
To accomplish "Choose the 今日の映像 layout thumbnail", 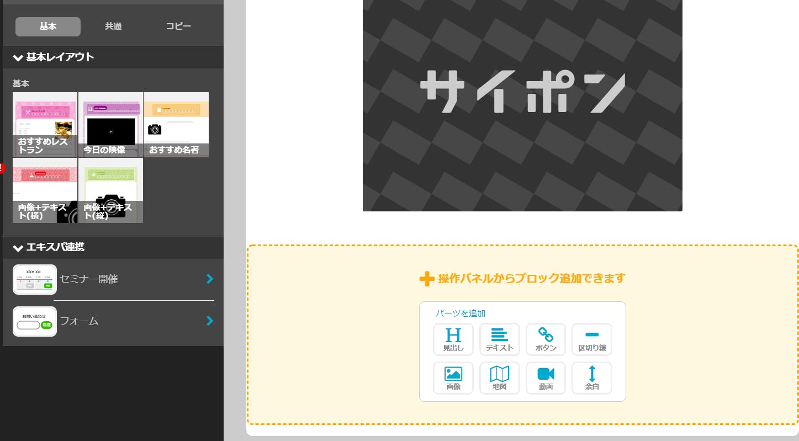I will click(x=110, y=125).
